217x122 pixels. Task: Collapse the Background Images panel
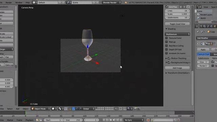(x=166, y=62)
